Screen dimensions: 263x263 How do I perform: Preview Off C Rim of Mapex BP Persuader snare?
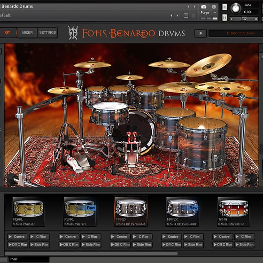click(x=120, y=245)
